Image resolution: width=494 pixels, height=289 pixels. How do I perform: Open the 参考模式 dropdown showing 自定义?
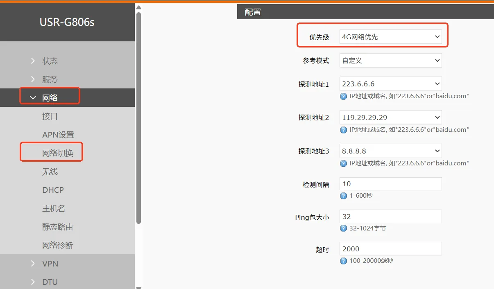click(x=391, y=61)
